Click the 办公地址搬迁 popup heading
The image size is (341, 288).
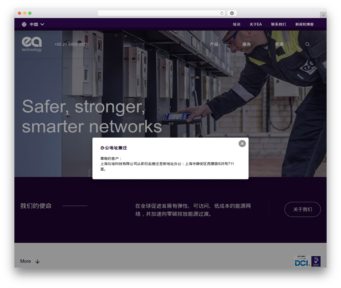[x=114, y=148]
